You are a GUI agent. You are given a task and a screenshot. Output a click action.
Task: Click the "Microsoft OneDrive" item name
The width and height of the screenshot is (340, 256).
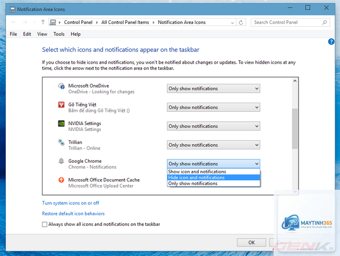pos(89,86)
